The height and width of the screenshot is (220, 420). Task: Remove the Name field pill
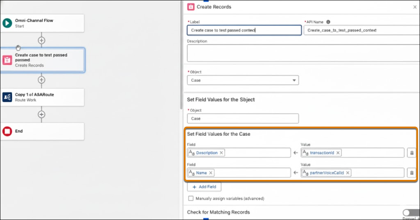[211, 173]
